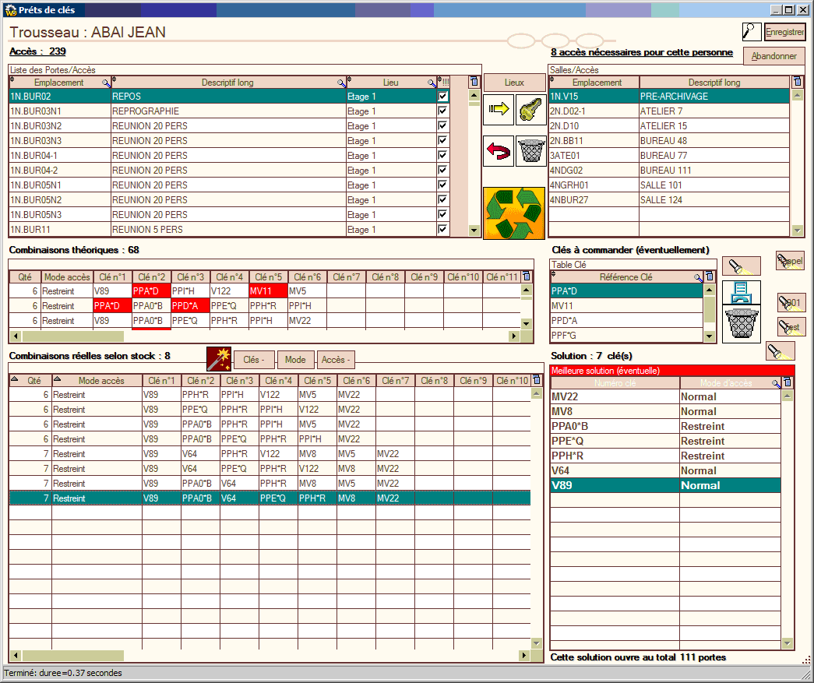Sort key table by Référence Clé header
This screenshot has height=683, width=814.
coord(626,277)
